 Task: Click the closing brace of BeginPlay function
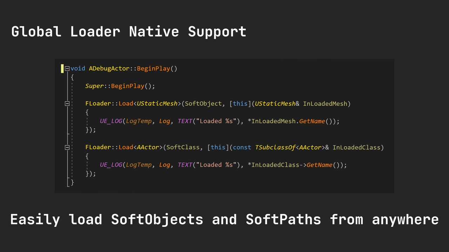coord(72,182)
